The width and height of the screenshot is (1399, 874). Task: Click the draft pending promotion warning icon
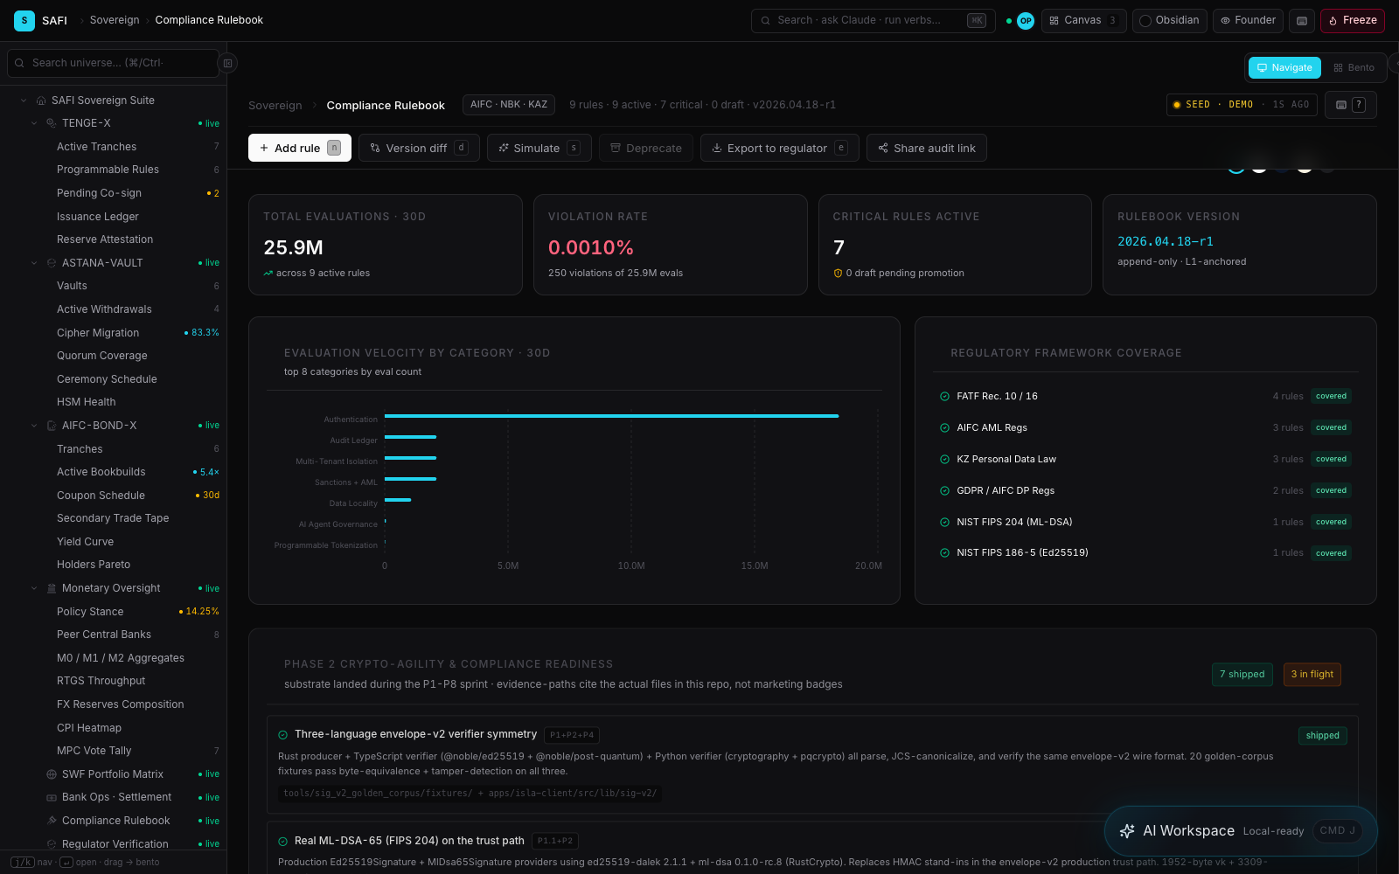tap(838, 274)
